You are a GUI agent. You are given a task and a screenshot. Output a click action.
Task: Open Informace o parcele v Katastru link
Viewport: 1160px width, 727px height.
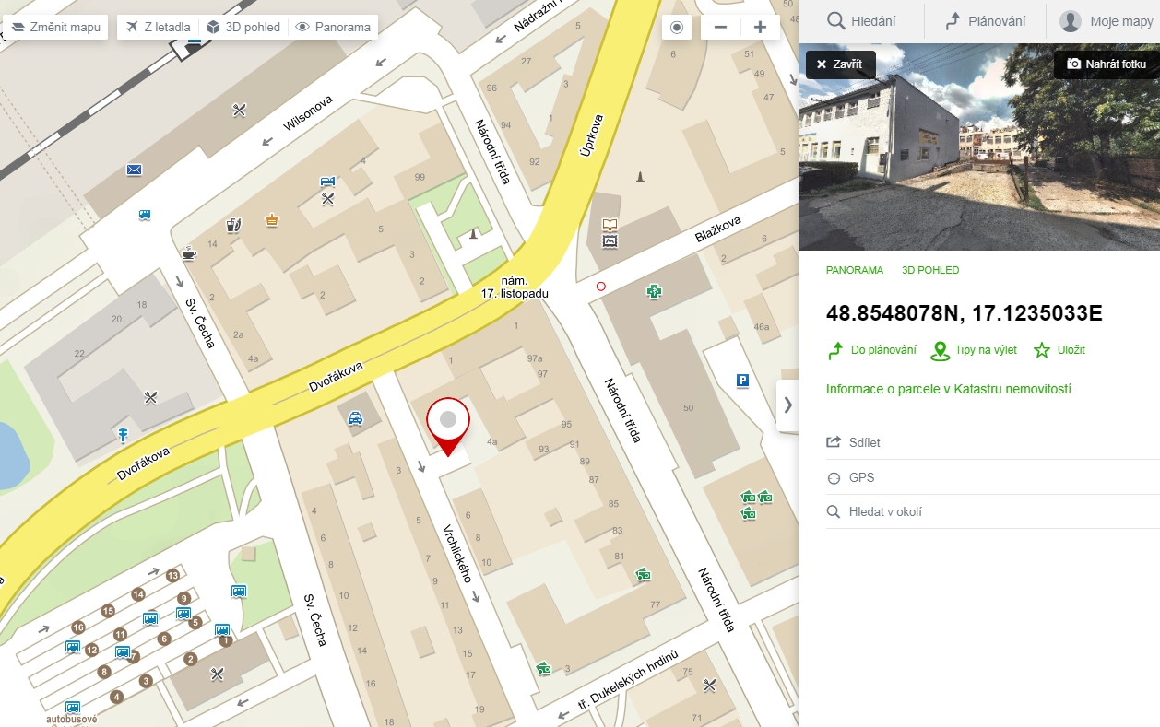948,390
